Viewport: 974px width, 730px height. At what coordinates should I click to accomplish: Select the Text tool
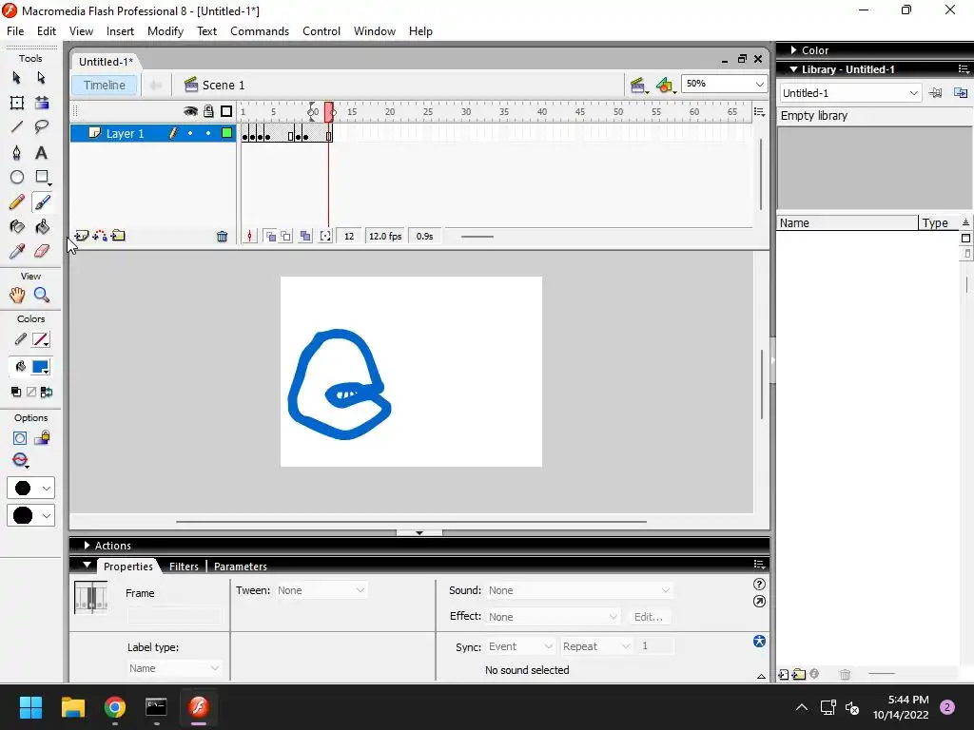coord(42,152)
